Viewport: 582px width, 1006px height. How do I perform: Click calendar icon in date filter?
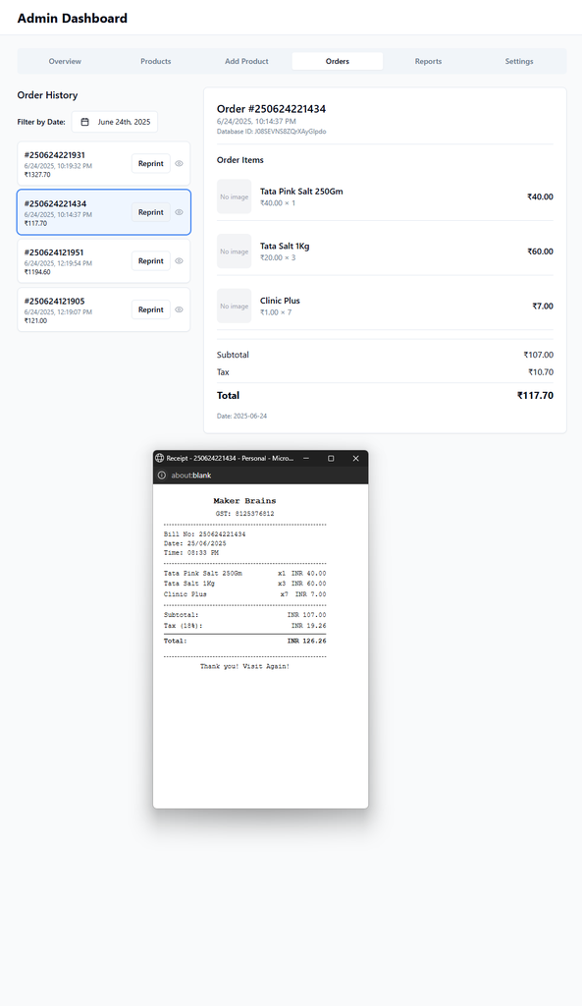click(84, 122)
